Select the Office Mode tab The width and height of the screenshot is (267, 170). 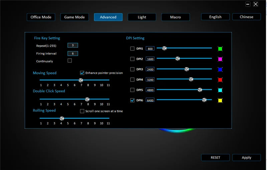click(41, 17)
